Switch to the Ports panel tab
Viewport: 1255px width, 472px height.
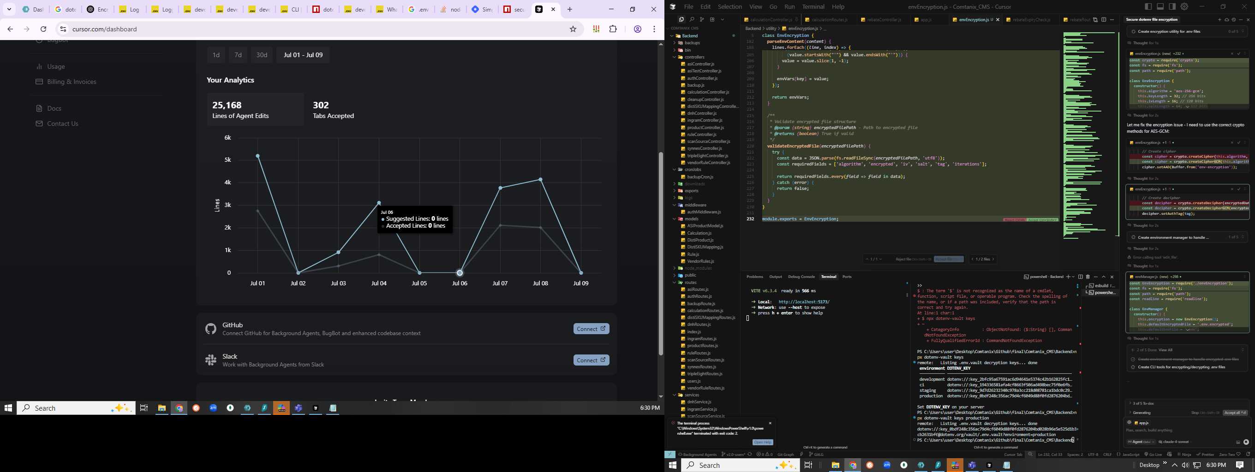click(847, 277)
